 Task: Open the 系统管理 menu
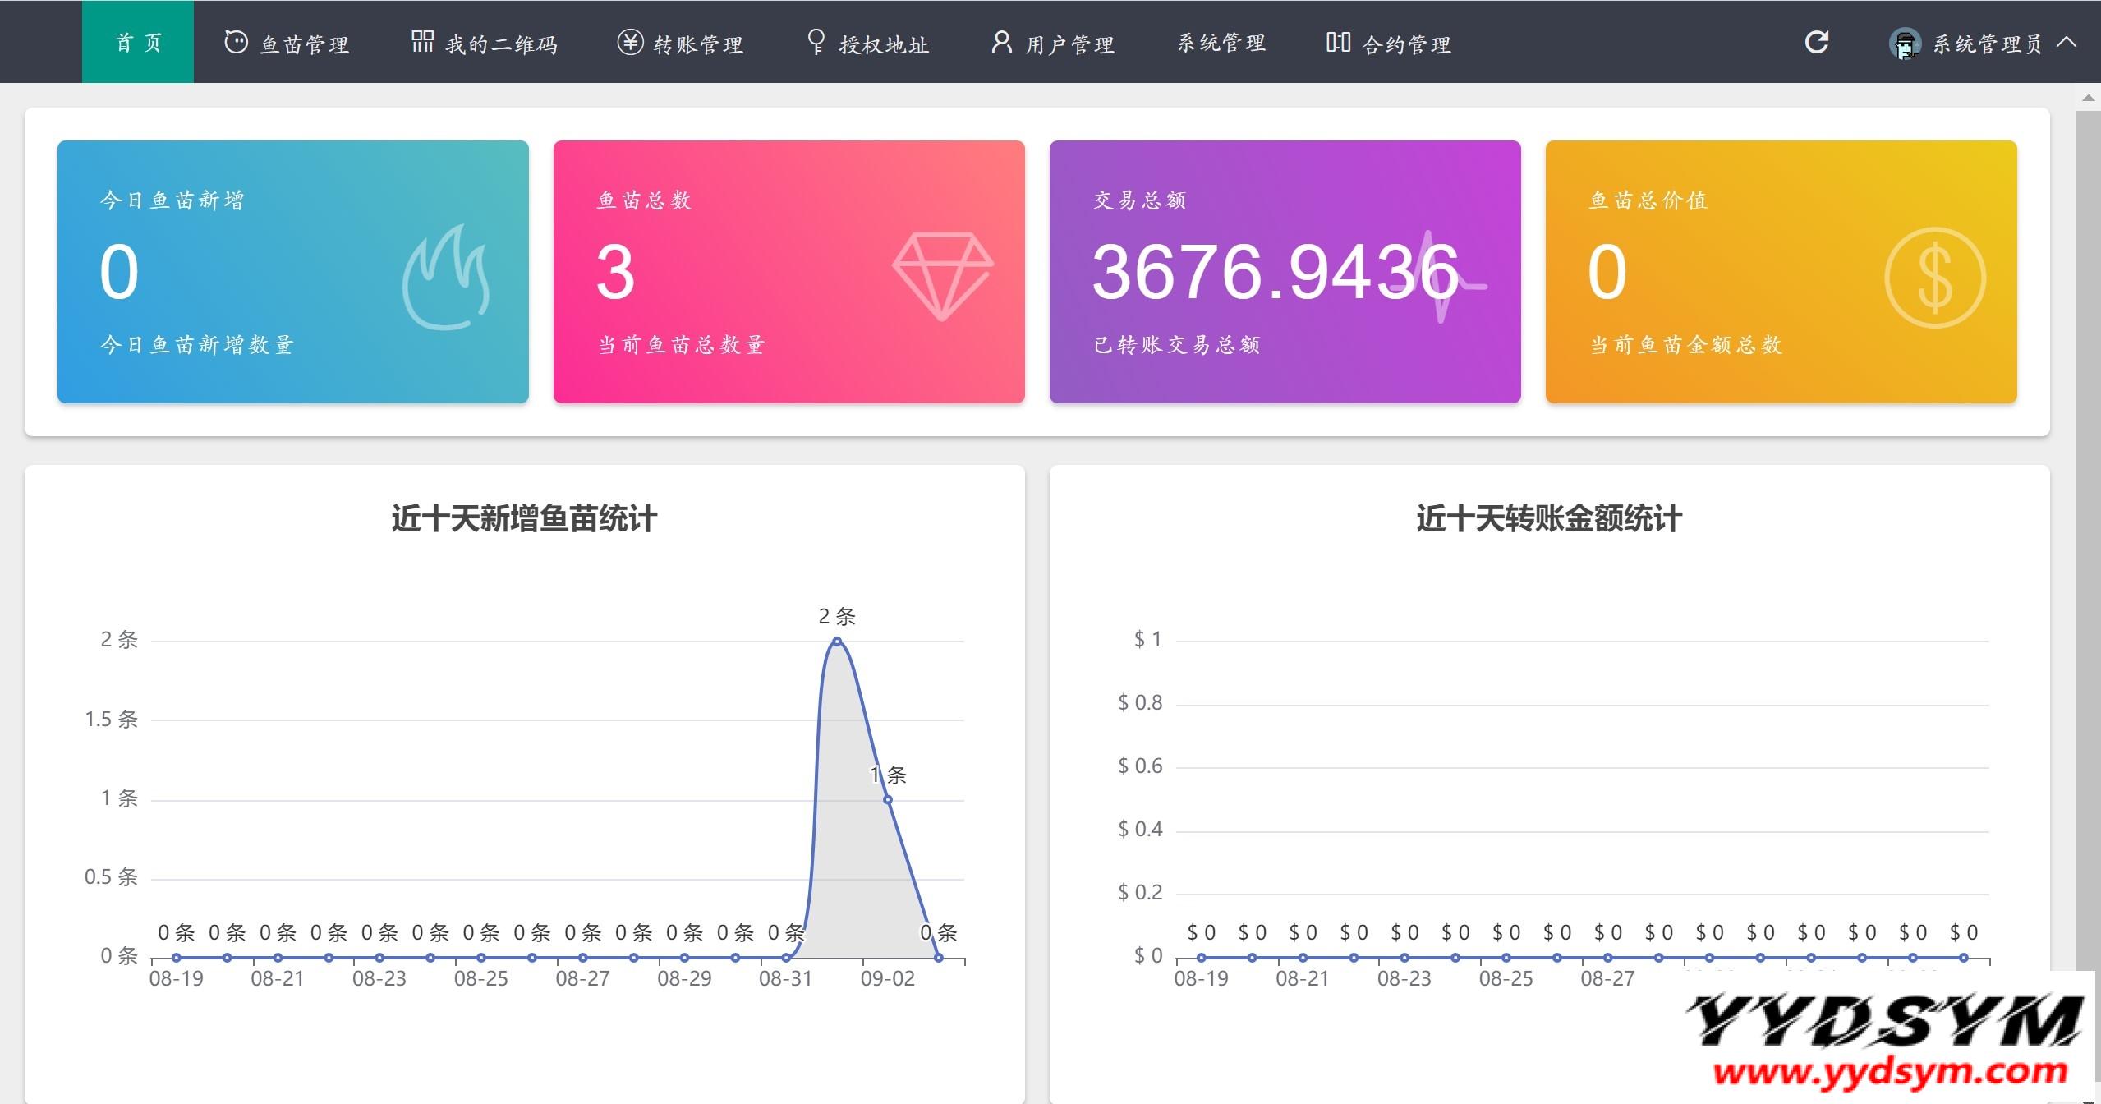[x=1221, y=43]
